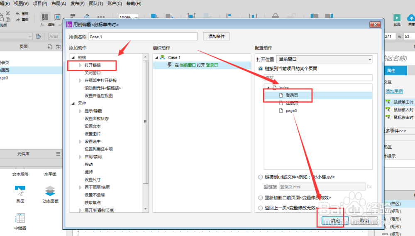
Task: Select the 设置图片 action
Action: tap(93, 134)
